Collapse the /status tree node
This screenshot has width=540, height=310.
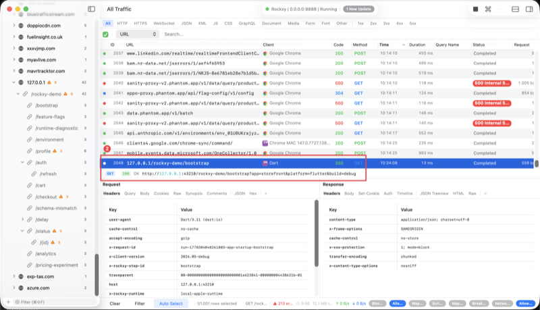tap(22, 231)
